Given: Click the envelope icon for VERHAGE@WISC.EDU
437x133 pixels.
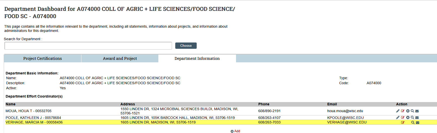Looking at the screenshot, I should click(x=418, y=122).
